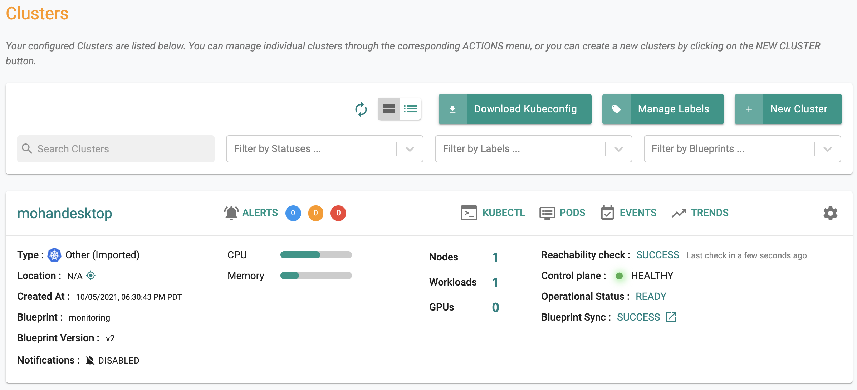
Task: Click the Nodes count 1
Action: click(495, 257)
